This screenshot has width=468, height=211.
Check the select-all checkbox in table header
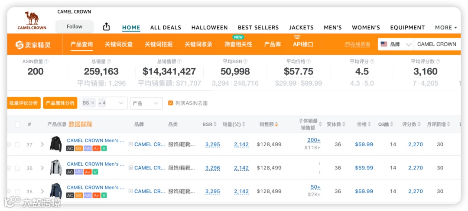(x=18, y=125)
